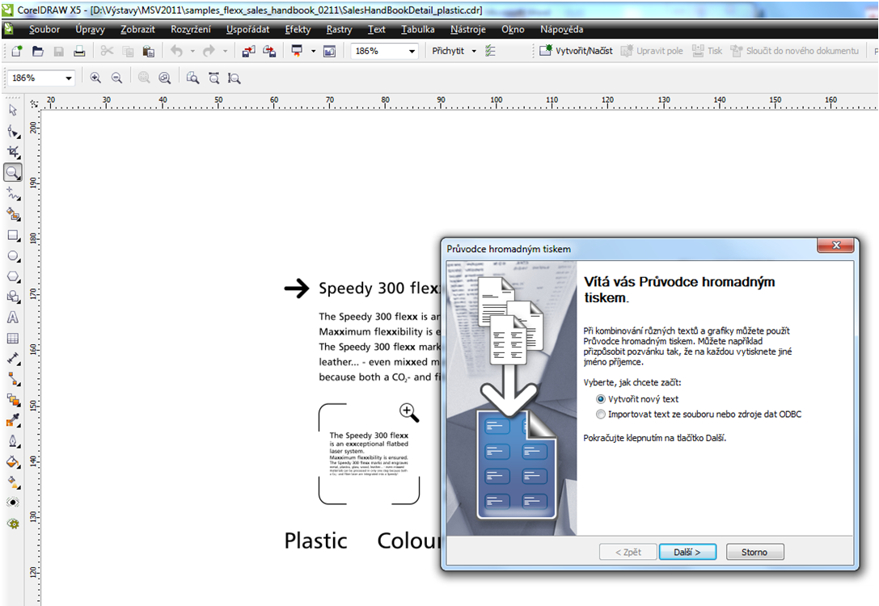Screen dimensions: 879x606
Task: Open zoom level dropdown in property bar
Action: [x=69, y=78]
